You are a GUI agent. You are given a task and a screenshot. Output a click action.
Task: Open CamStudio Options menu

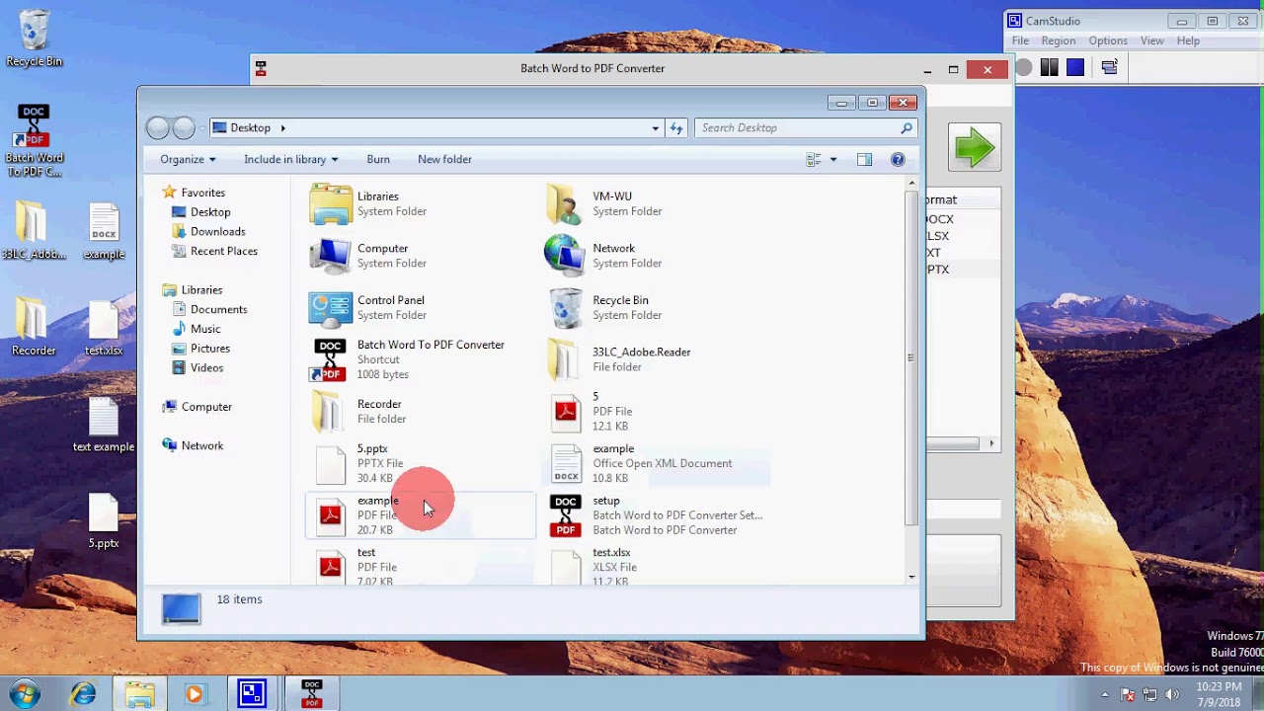(1108, 40)
